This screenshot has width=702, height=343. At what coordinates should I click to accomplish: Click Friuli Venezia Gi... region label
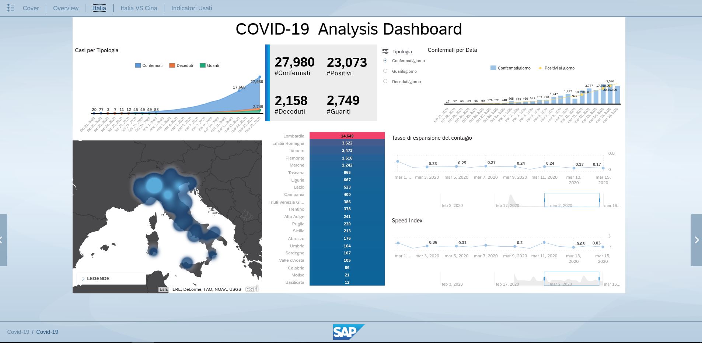click(286, 202)
